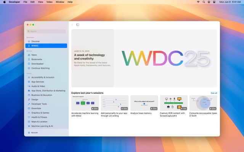Click the sidebar Search field
This screenshot has height=152, width=244.
(47, 31)
